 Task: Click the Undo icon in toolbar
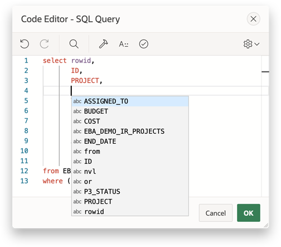click(25, 44)
